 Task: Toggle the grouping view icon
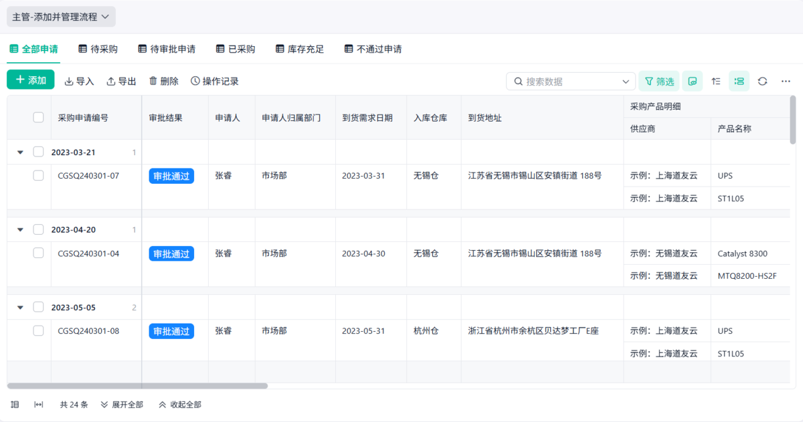tap(739, 81)
